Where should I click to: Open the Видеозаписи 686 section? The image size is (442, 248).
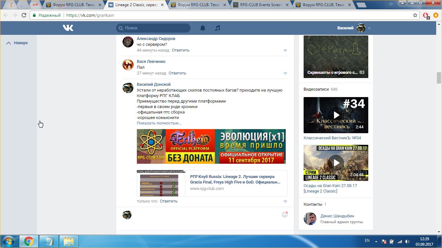[x=320, y=89]
